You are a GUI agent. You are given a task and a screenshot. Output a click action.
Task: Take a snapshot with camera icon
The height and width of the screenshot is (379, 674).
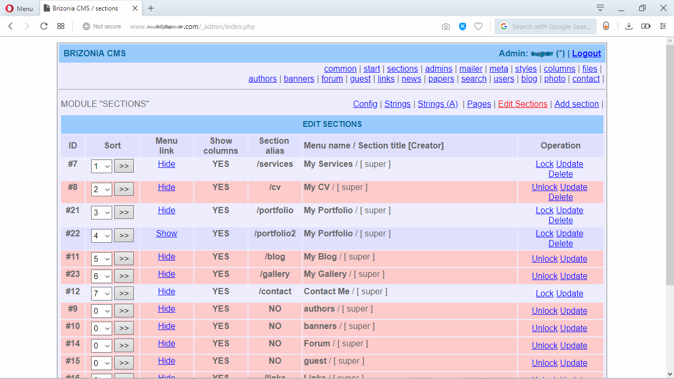pyautogui.click(x=446, y=26)
